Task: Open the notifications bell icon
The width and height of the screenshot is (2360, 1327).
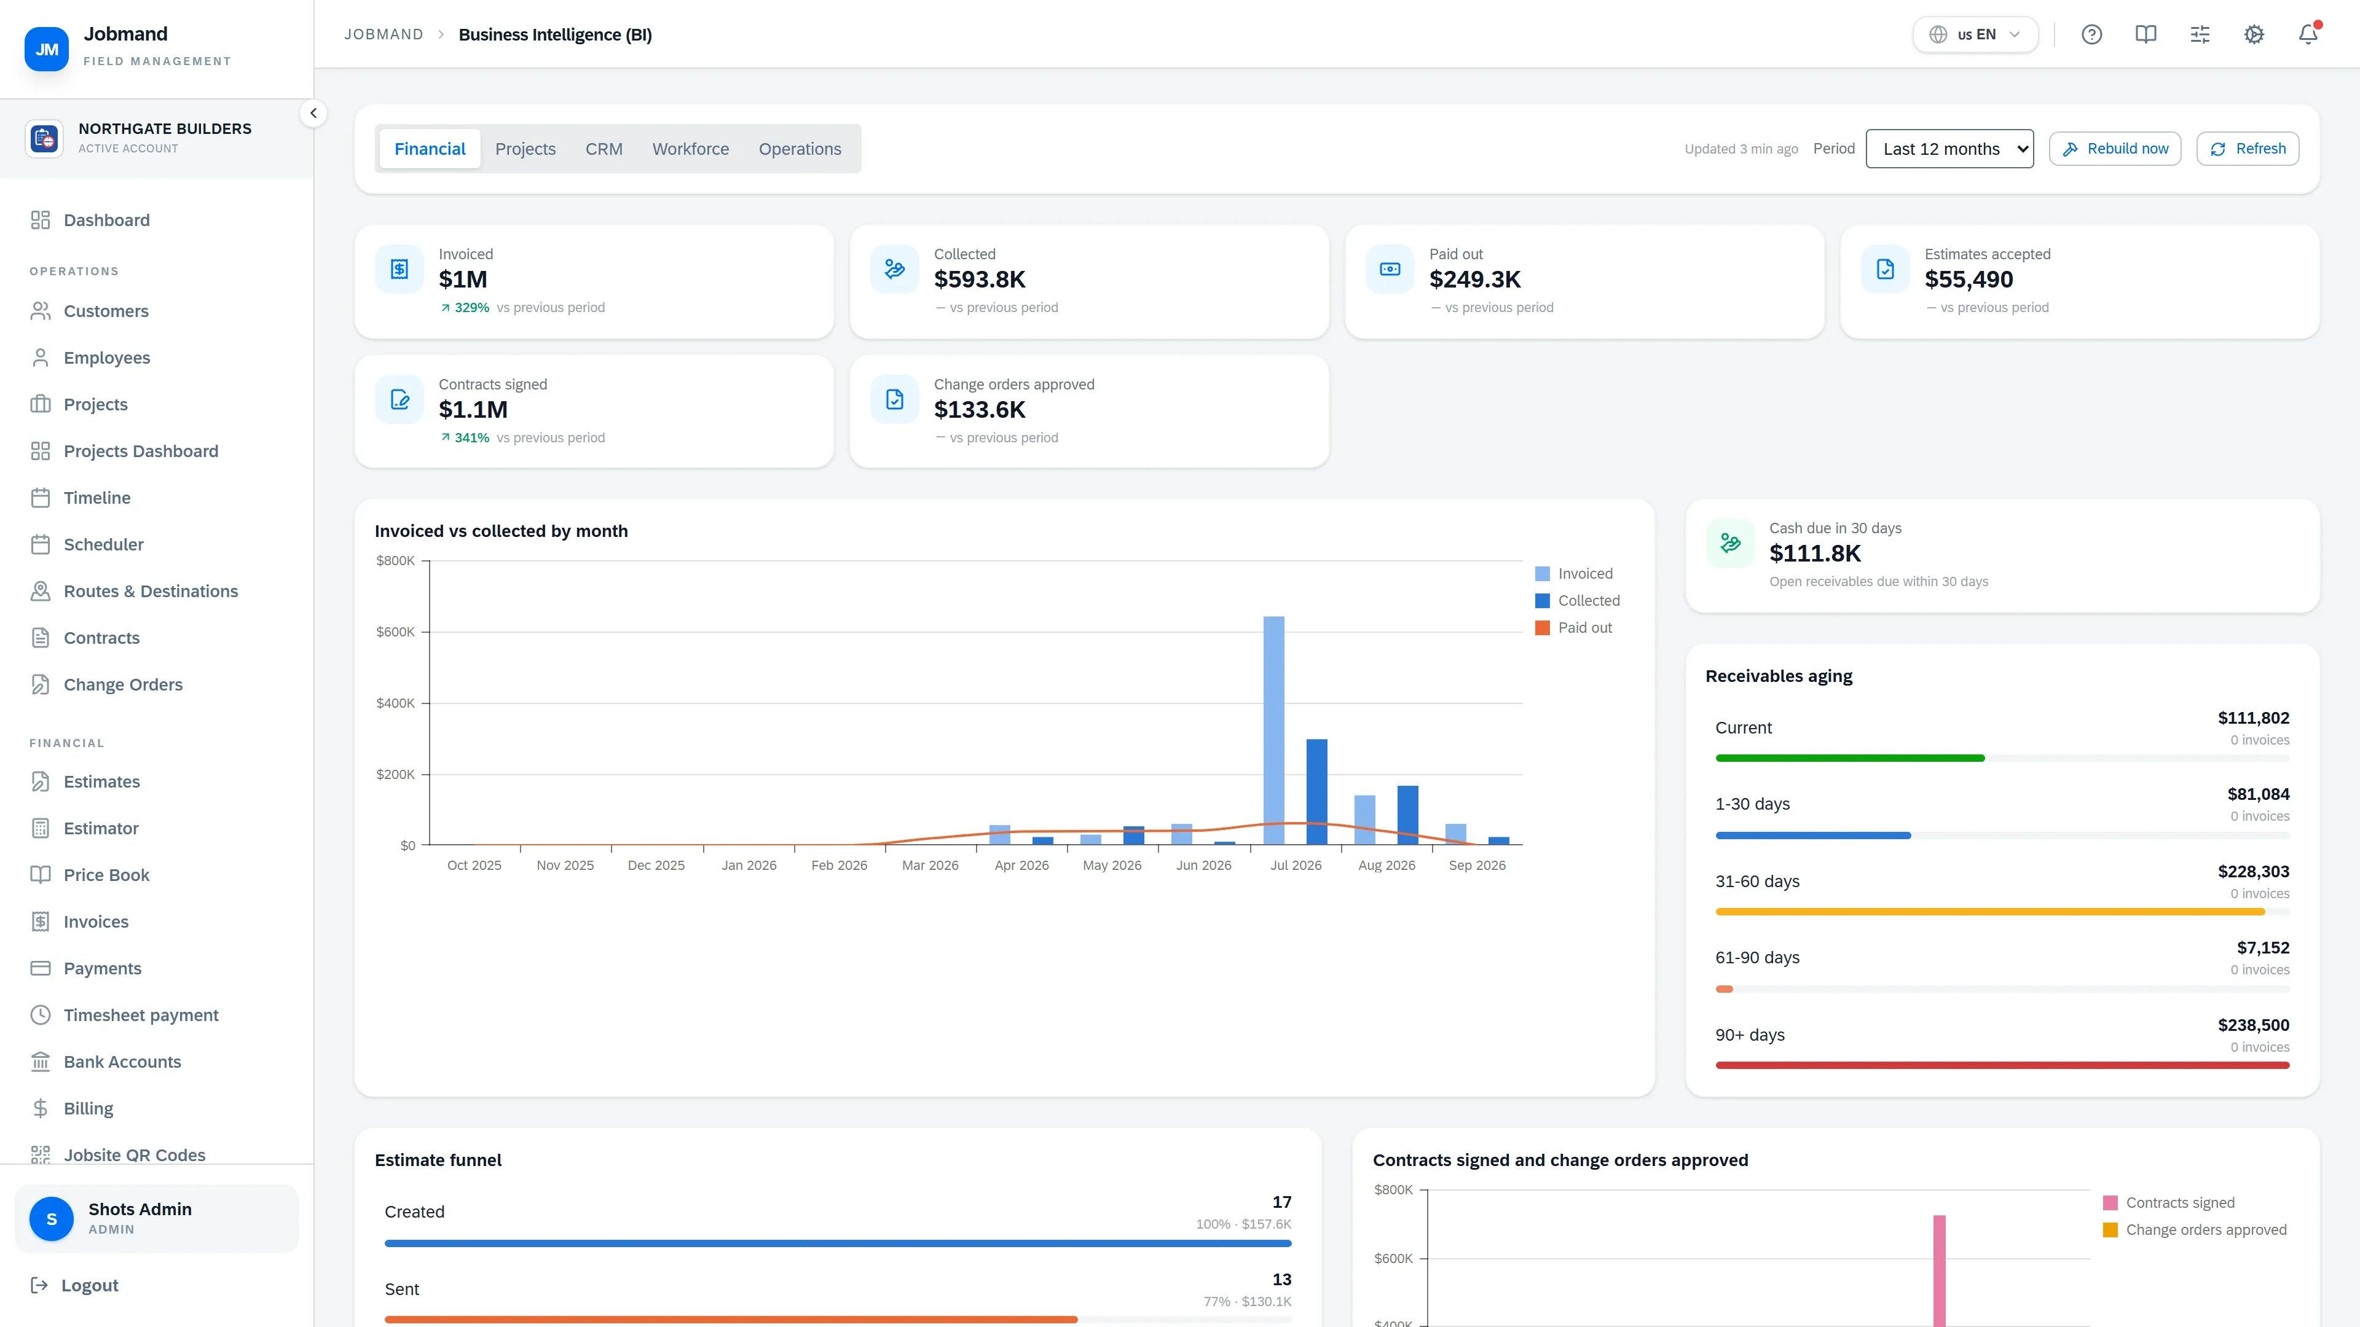Action: pyautogui.click(x=2308, y=35)
